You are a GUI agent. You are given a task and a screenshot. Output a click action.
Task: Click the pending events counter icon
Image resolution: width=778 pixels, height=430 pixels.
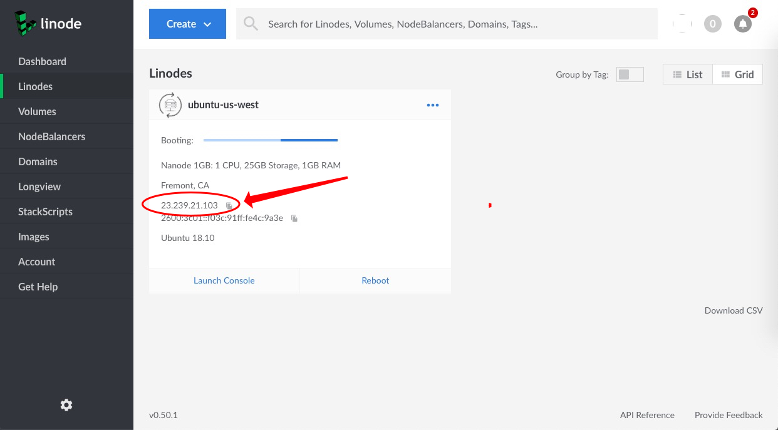click(x=712, y=23)
